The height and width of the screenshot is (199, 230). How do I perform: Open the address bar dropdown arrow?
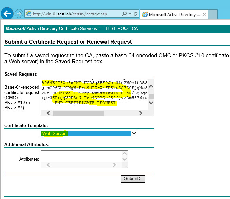click(130, 14)
